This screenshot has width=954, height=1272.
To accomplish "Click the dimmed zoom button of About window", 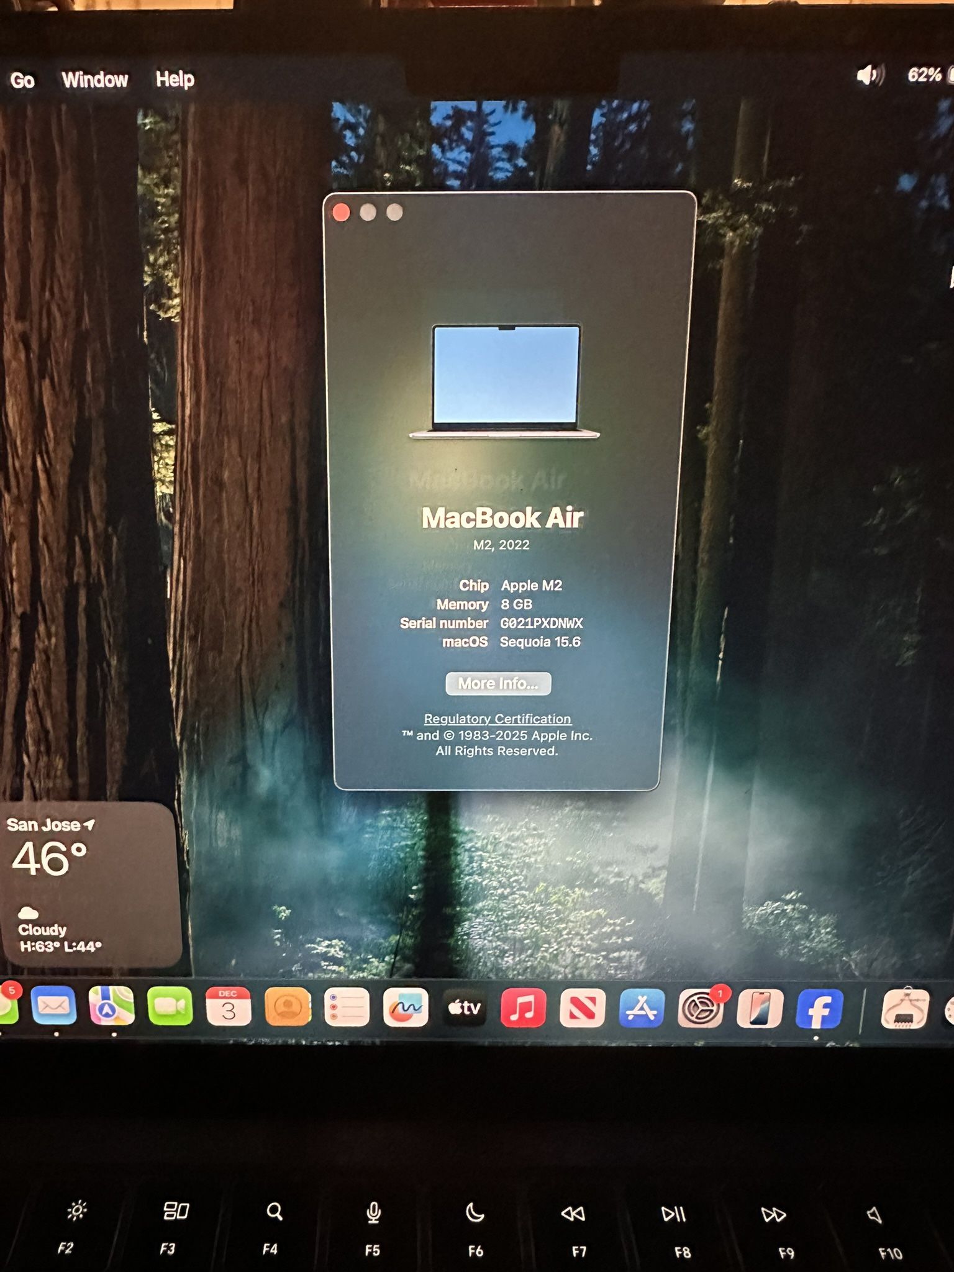I will tap(394, 212).
